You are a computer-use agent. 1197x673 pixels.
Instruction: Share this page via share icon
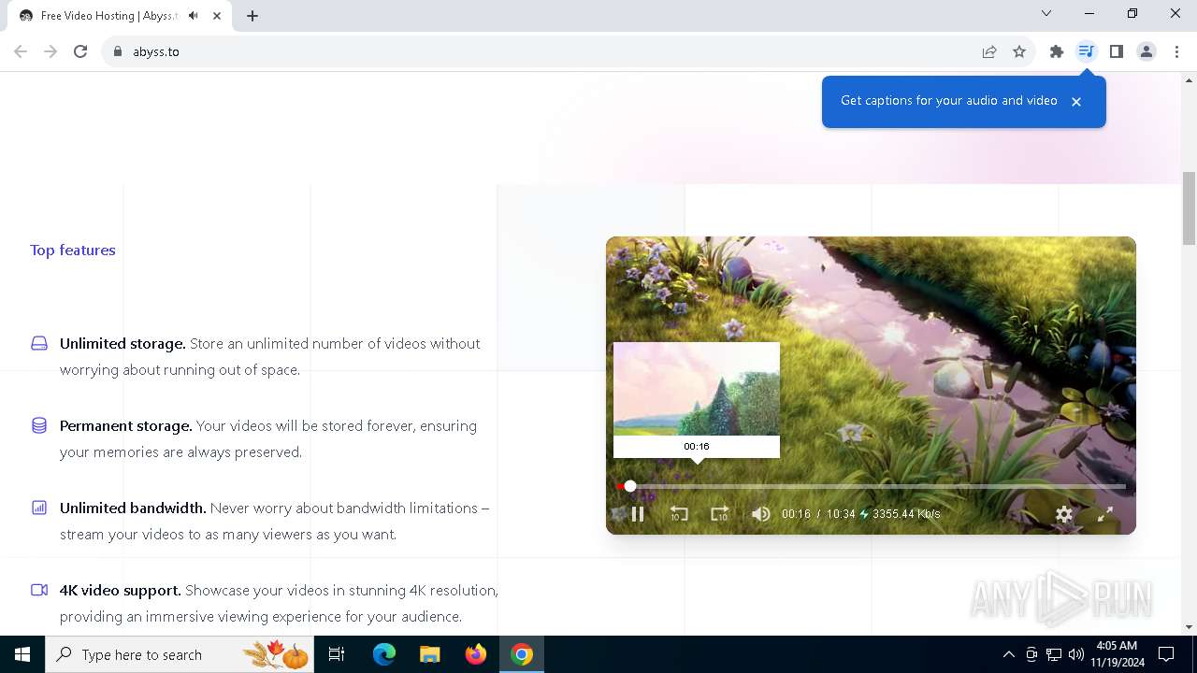tap(989, 51)
